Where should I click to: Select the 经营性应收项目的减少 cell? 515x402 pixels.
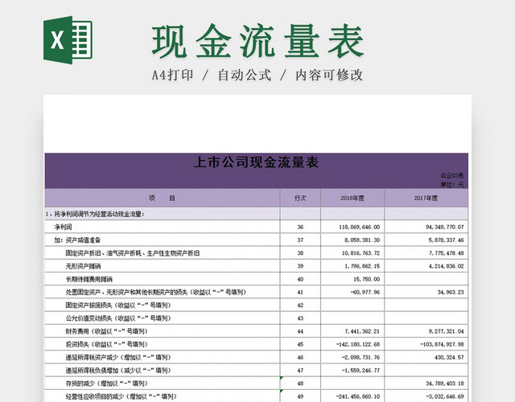tap(163, 396)
